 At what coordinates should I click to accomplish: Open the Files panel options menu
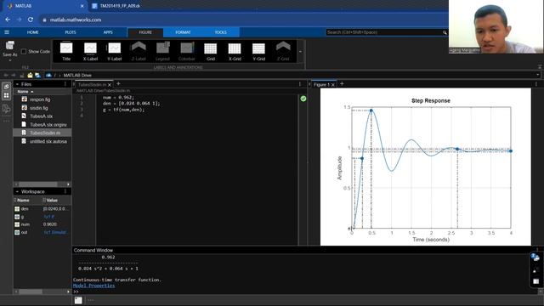[x=65, y=84]
